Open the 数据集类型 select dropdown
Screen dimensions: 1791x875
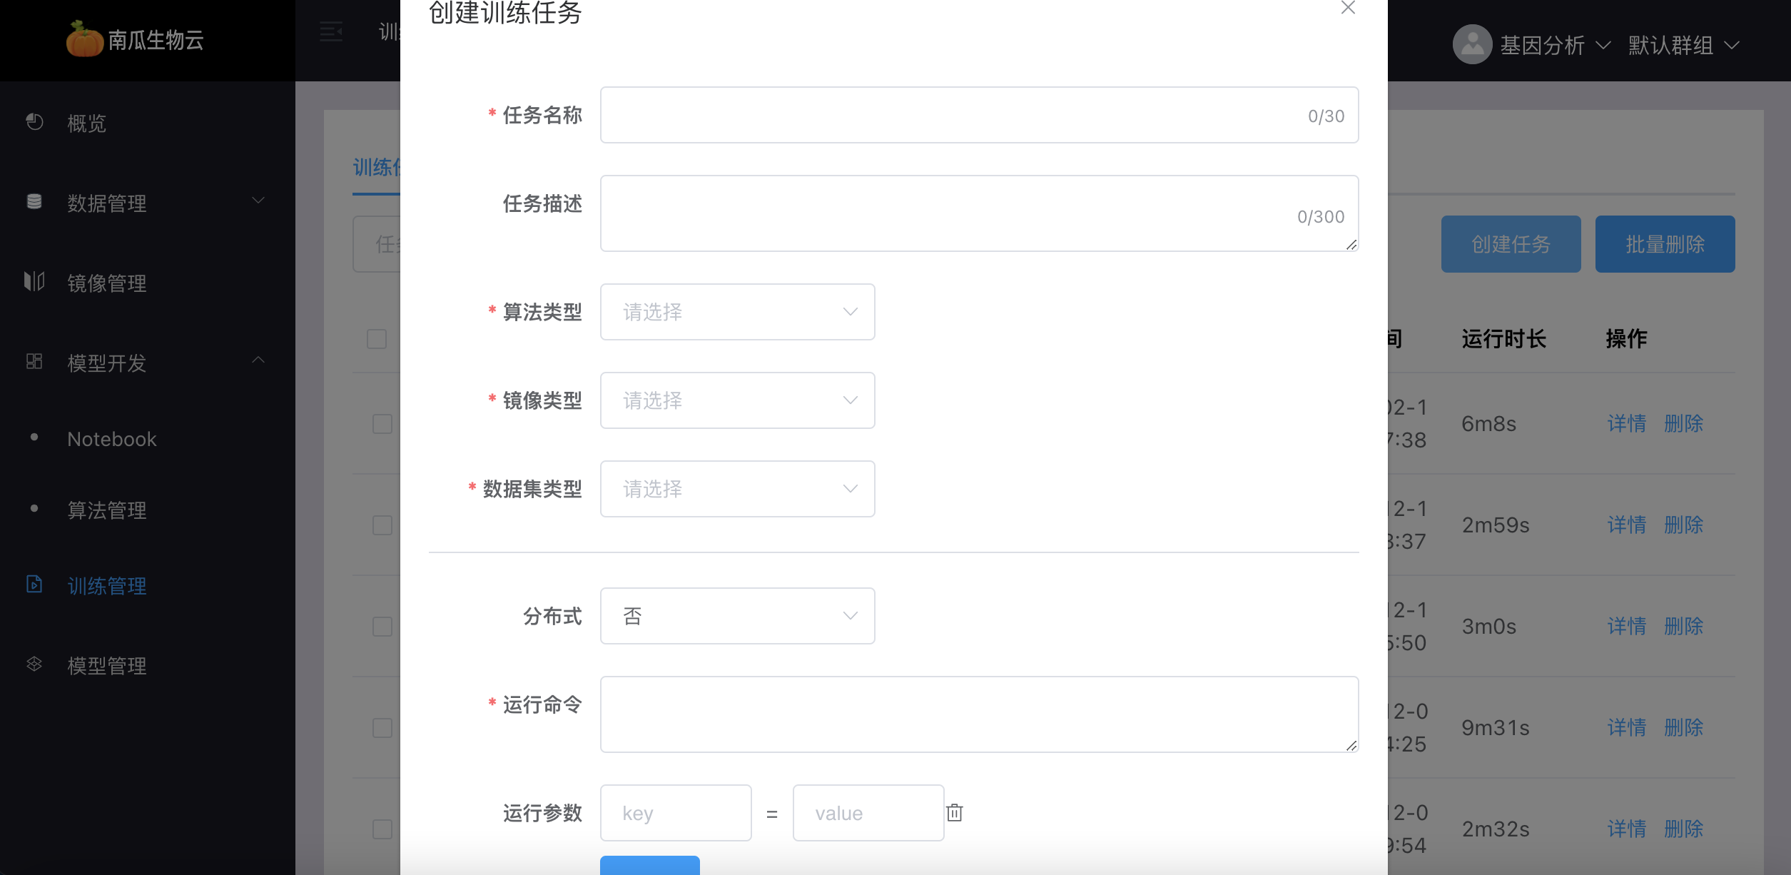[x=738, y=489]
